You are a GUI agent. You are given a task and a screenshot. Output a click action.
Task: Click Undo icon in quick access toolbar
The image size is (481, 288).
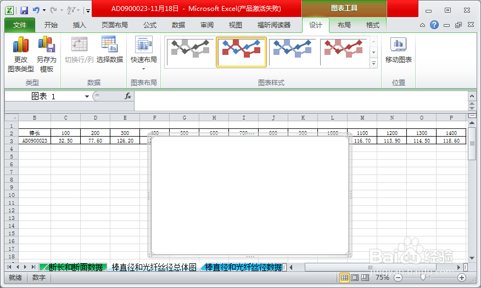click(x=36, y=10)
